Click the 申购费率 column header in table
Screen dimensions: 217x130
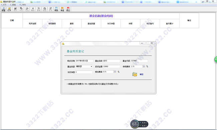[52, 24]
